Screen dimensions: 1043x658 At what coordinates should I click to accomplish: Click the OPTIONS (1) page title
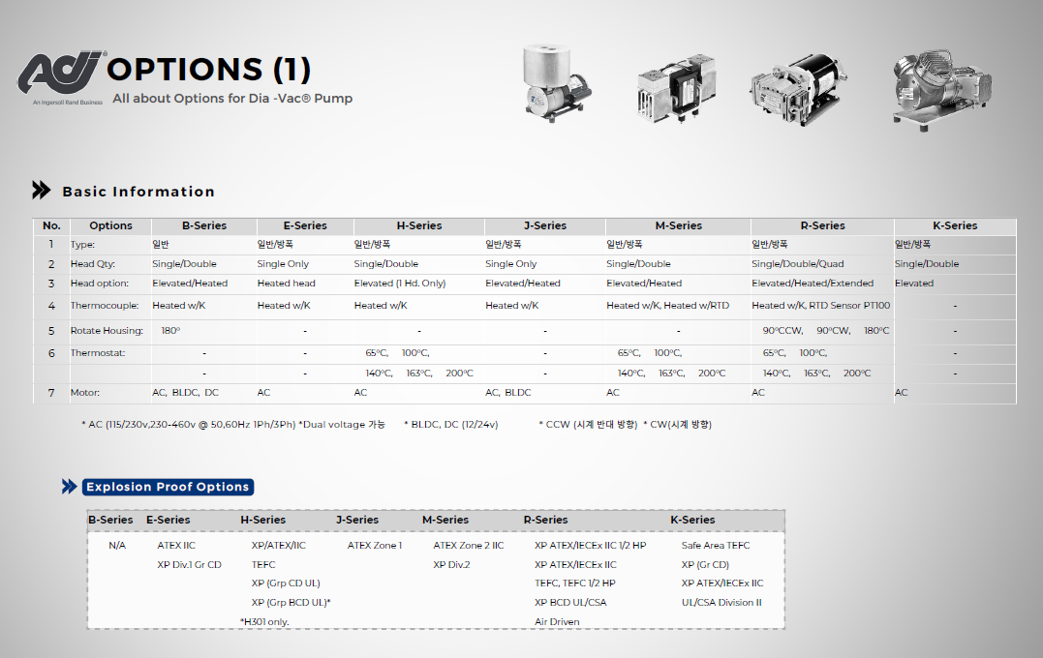(x=209, y=70)
